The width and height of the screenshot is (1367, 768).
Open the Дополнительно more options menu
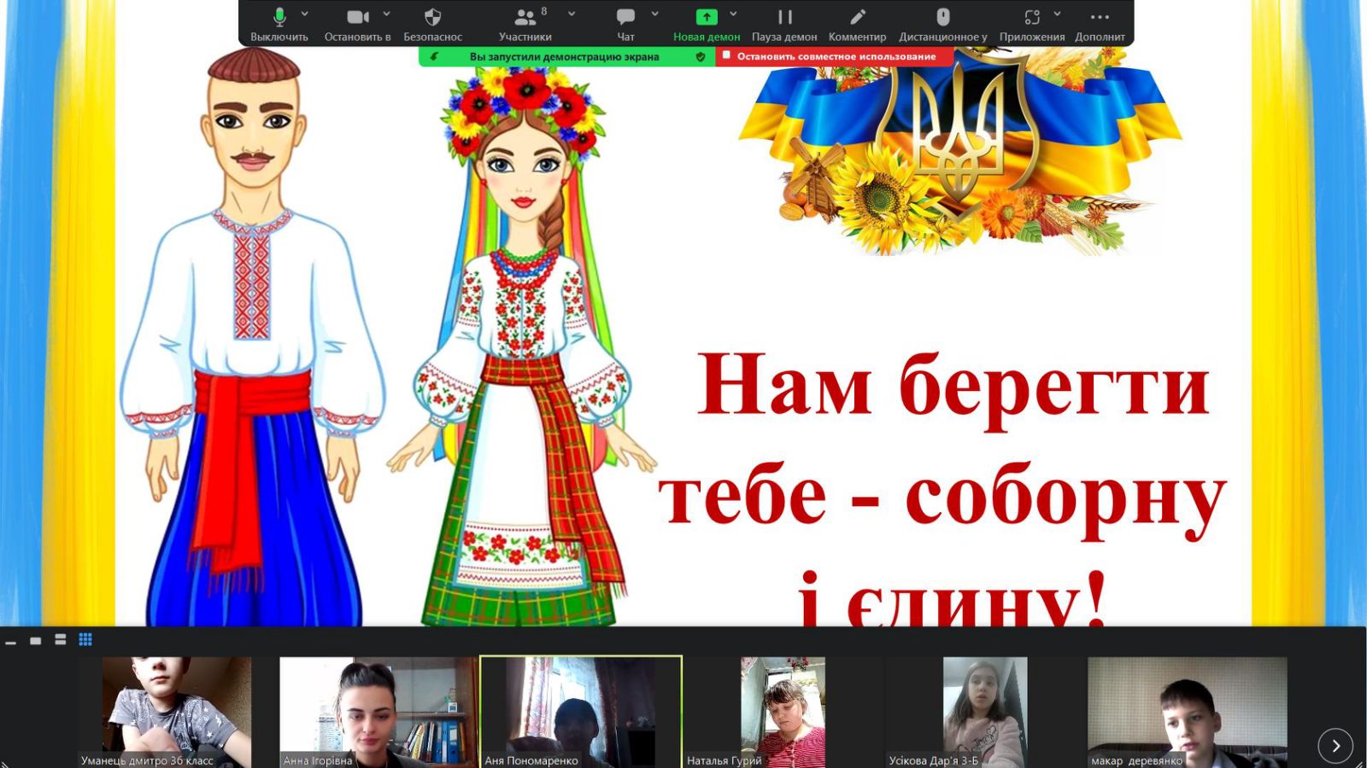1100,23
